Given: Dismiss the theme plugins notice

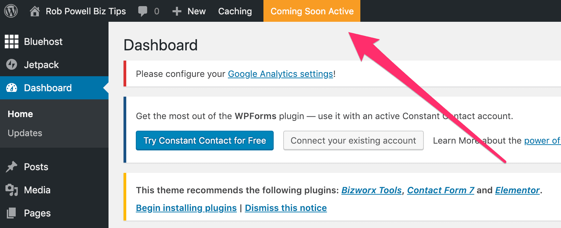Looking at the screenshot, I should (286, 208).
